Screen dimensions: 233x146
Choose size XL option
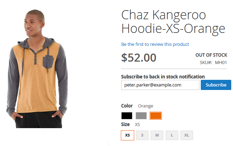coord(187,135)
